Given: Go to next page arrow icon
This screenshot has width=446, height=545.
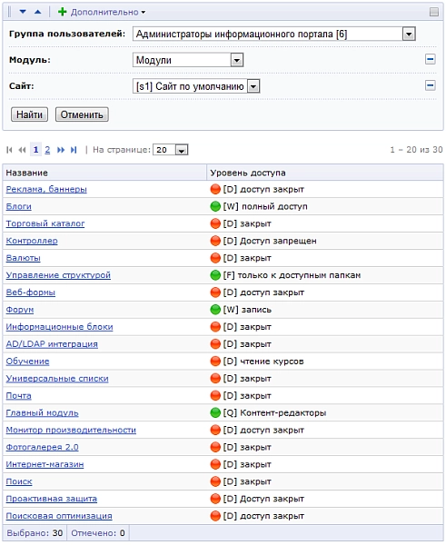Looking at the screenshot, I should [x=61, y=150].
